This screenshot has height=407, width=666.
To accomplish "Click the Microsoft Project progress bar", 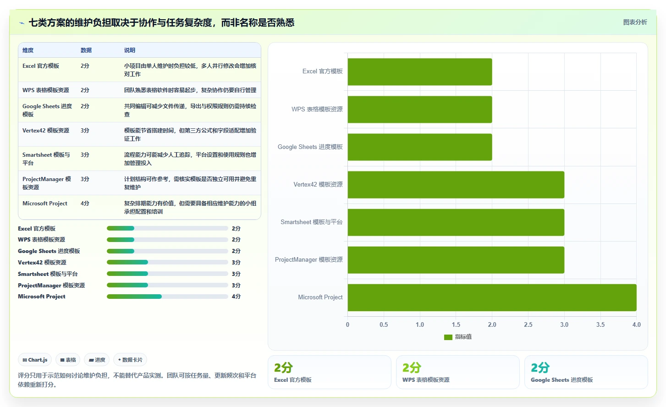I will coord(167,297).
